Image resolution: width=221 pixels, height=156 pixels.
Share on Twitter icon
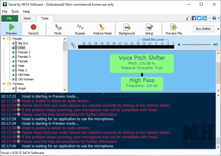pyautogui.click(x=199, y=18)
